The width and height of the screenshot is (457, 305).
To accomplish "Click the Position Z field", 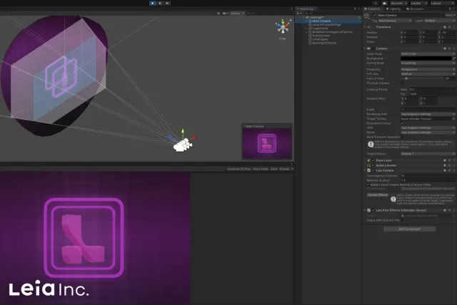I will pyautogui.click(x=448, y=33).
